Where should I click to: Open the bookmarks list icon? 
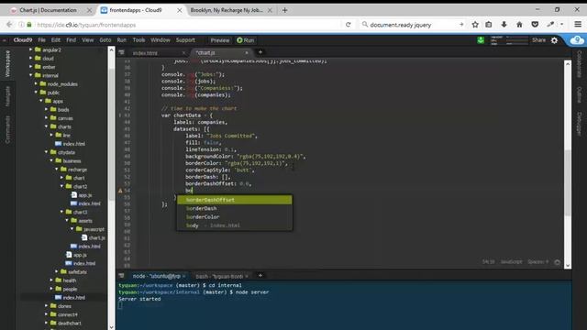(489, 25)
